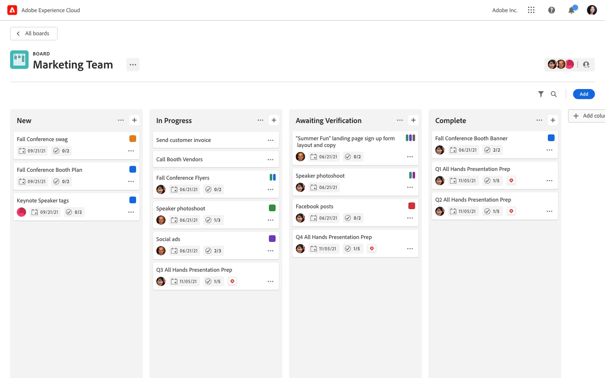
Task: Open options for Social ads card
Action: click(x=271, y=251)
